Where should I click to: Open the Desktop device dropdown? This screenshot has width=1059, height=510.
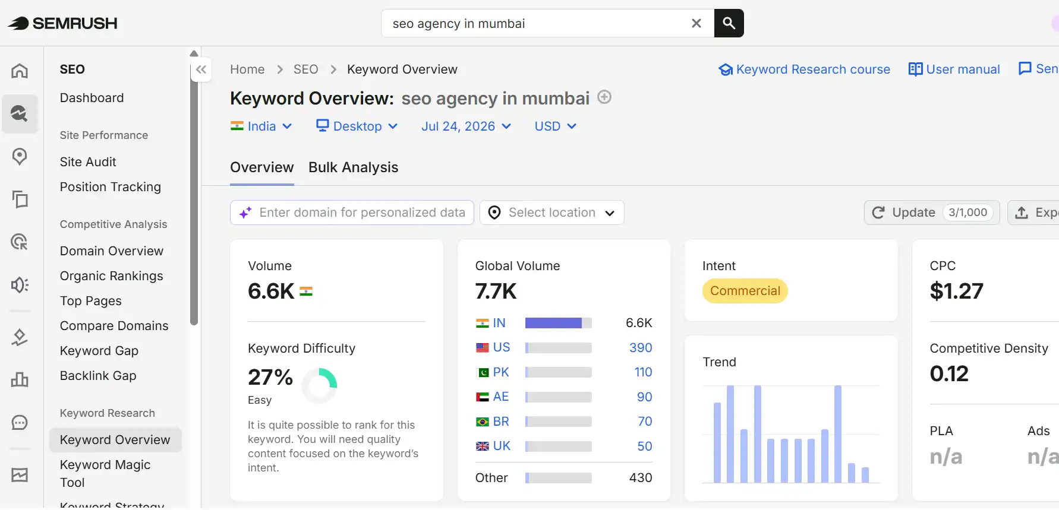[357, 126]
